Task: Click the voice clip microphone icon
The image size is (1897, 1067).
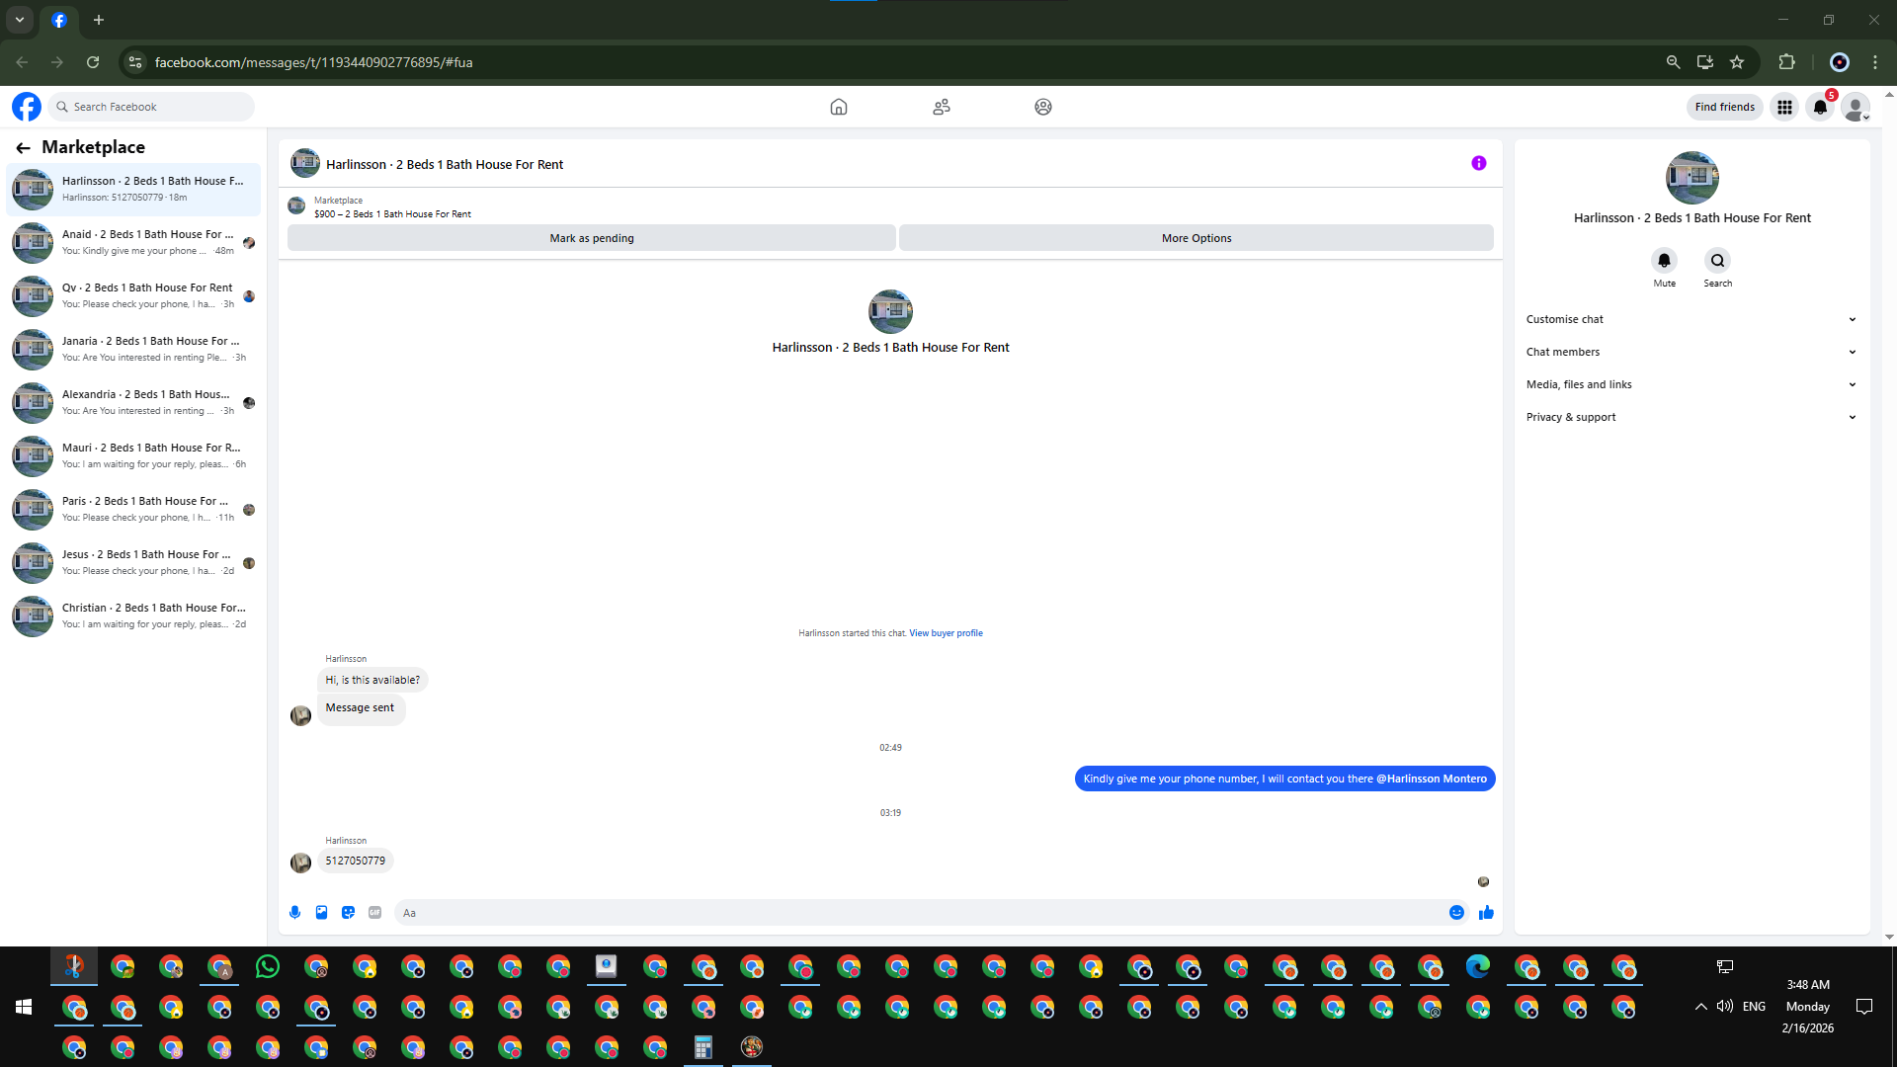Action: (294, 913)
